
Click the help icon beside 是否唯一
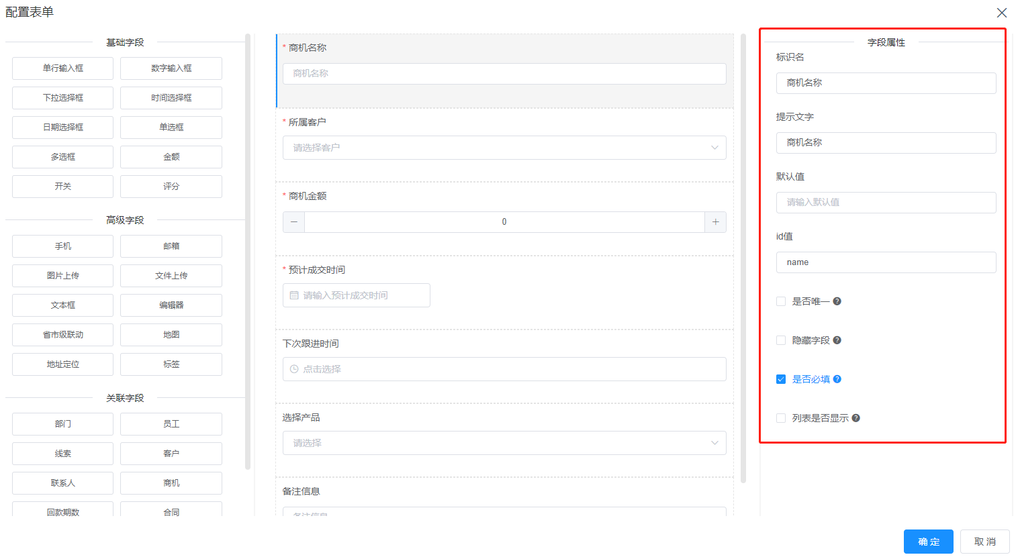[837, 301]
